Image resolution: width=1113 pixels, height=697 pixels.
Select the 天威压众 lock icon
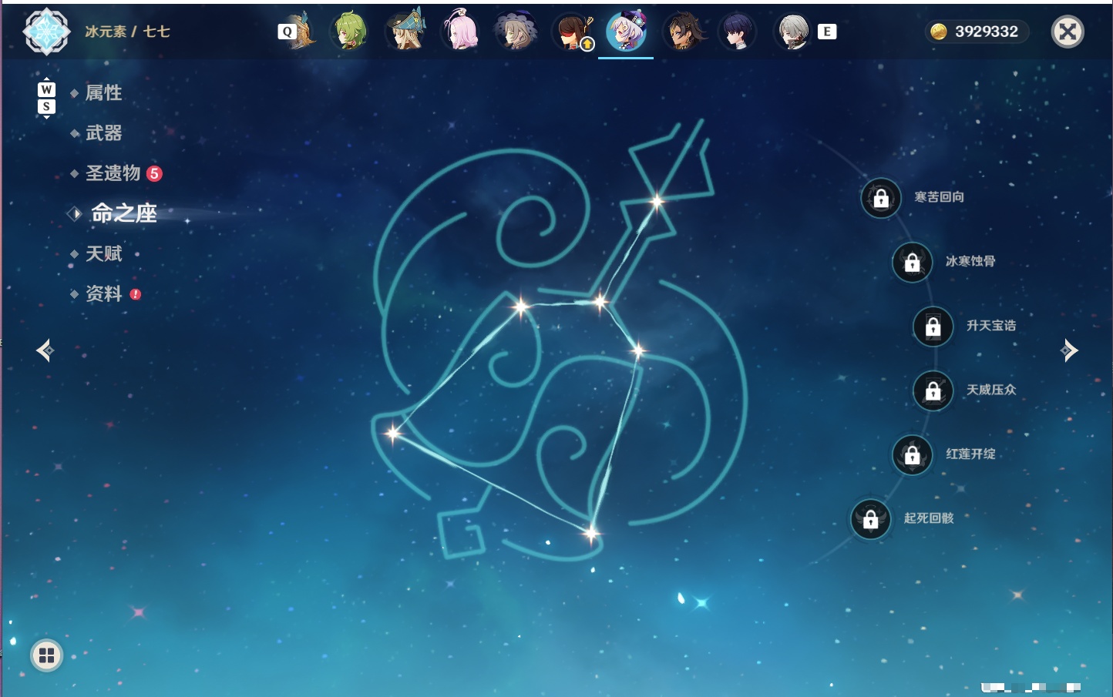click(933, 390)
